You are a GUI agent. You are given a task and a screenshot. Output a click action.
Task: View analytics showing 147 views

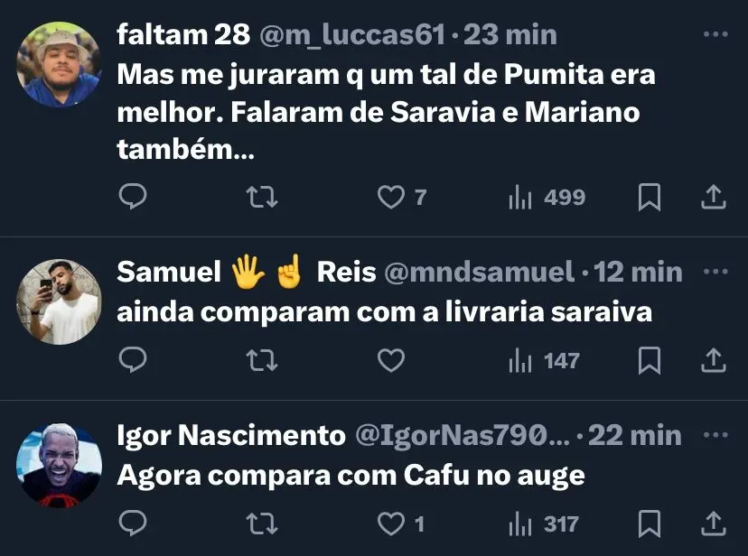click(x=545, y=360)
